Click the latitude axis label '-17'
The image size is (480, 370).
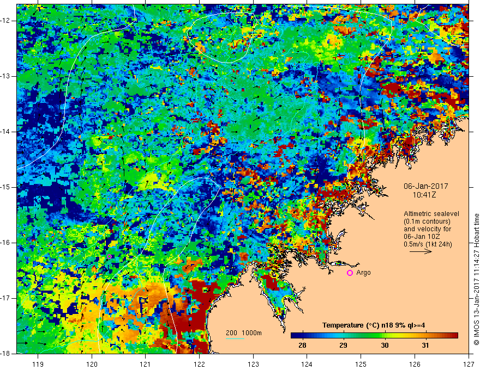[x=6, y=298]
